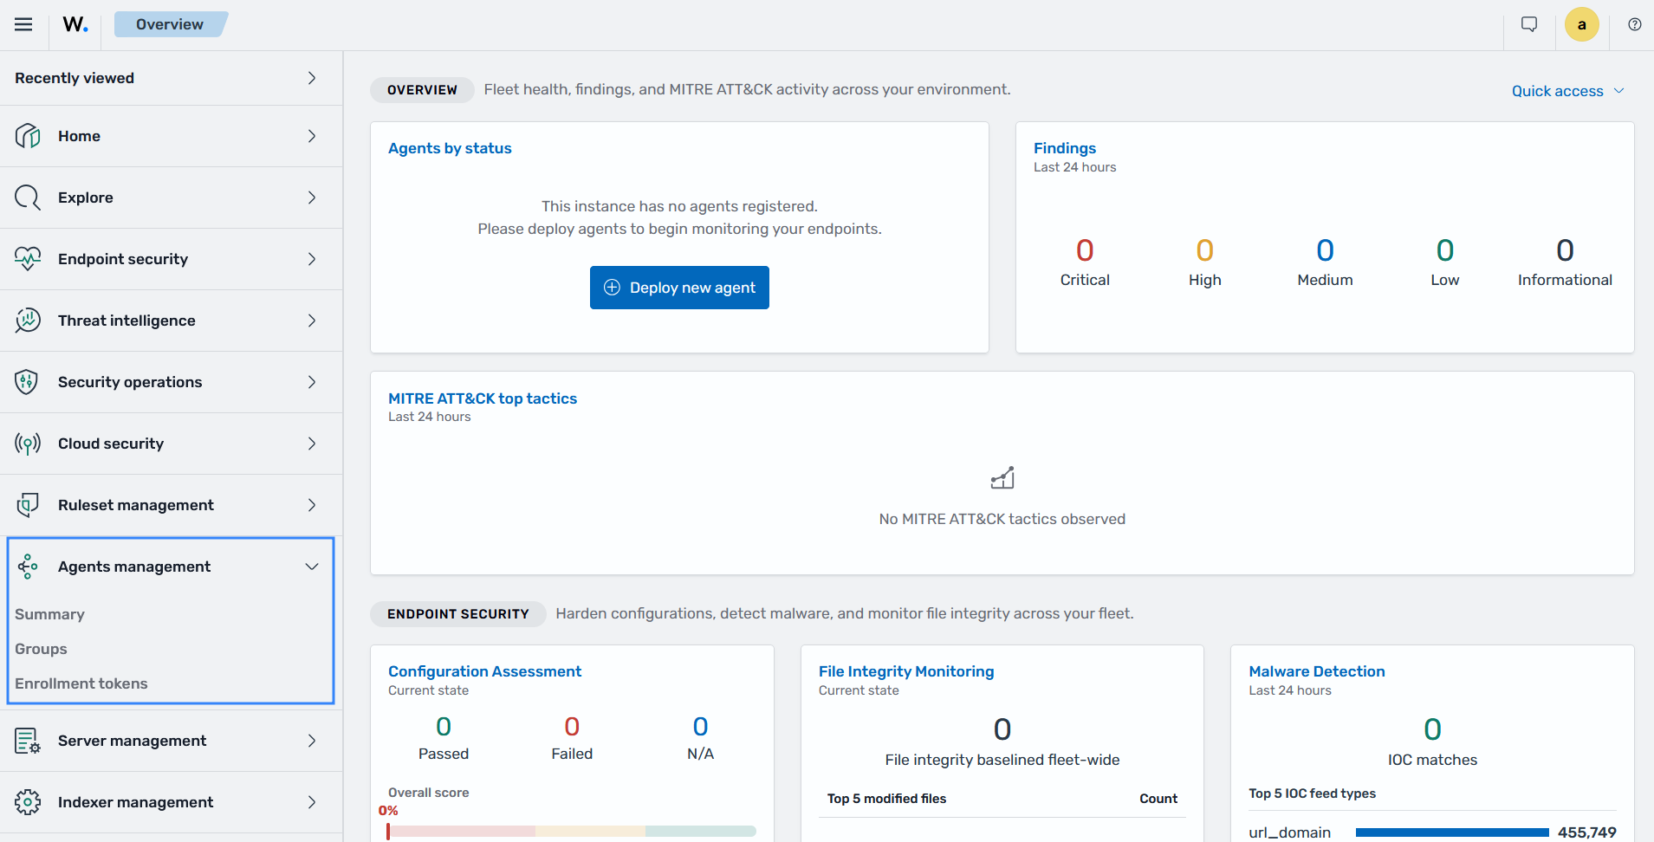Click the MITRE empty chart icon
The width and height of the screenshot is (1654, 842).
tap(1002, 478)
